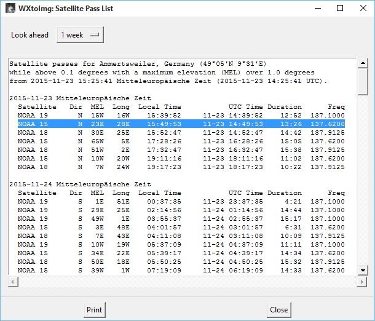Click the vertical scrollbar down arrow
Image resolution: width=375 pixels, height=321 pixels.
pos(363,271)
